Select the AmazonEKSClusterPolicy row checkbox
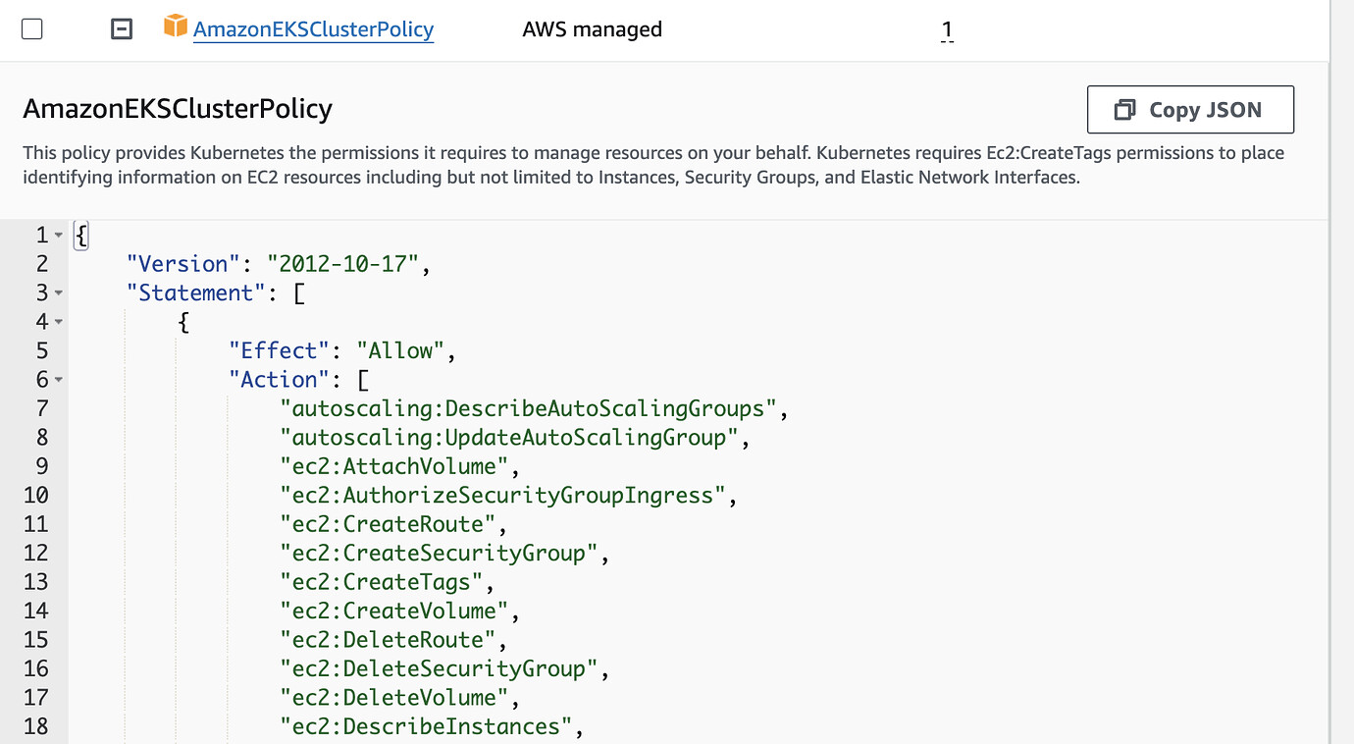Viewport: 1354px width, 744px height. pos(32,29)
